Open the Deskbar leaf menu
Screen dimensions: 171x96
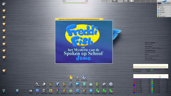(164, 1)
